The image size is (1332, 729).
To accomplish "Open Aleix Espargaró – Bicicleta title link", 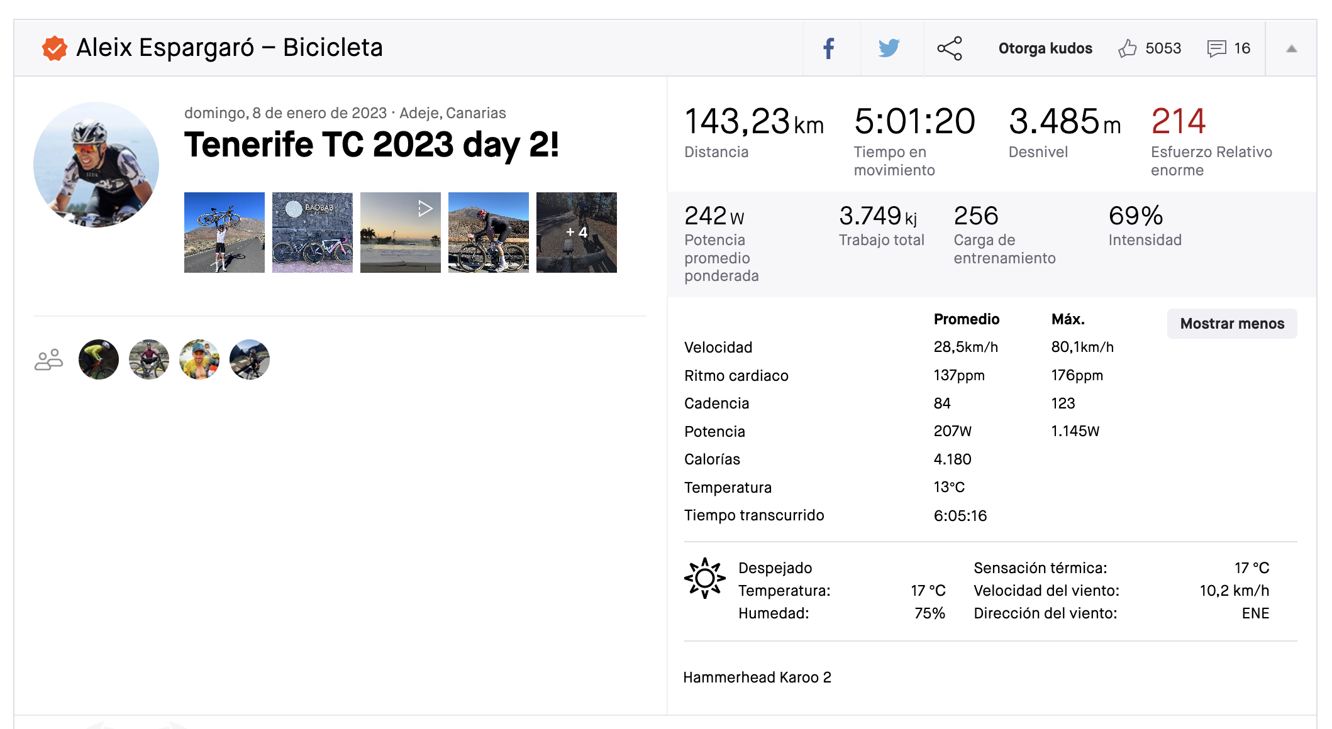I will tap(230, 48).
